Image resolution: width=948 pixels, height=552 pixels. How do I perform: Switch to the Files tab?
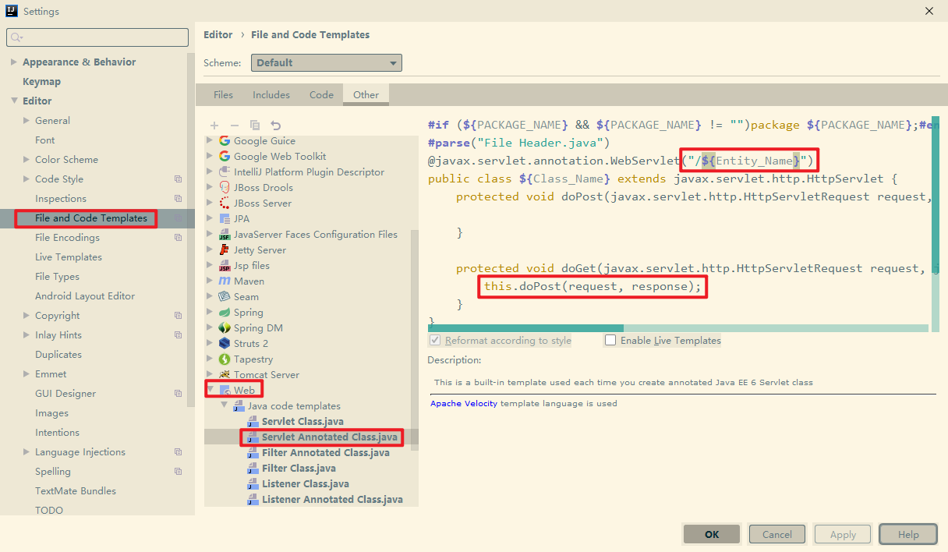click(x=223, y=95)
